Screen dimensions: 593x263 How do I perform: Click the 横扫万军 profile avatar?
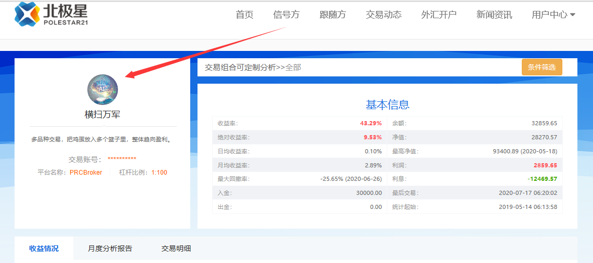(x=102, y=89)
